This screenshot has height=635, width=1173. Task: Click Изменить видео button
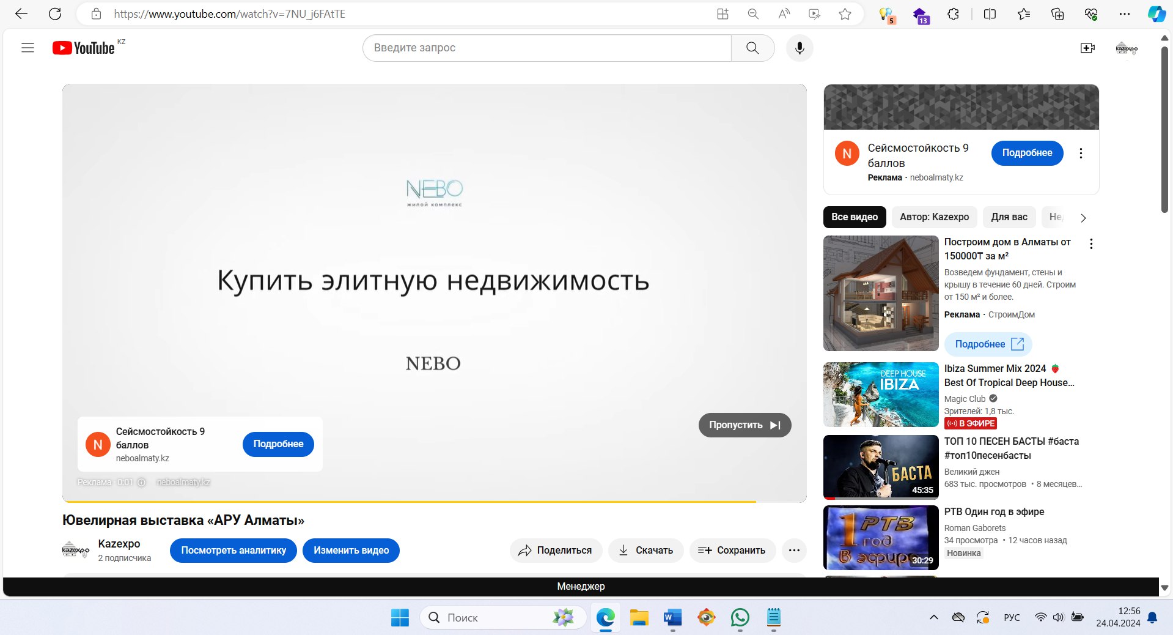point(351,551)
